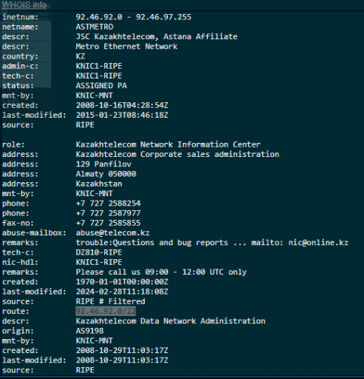Click nic@online.kz mailto address
The image size is (364, 379).
[x=318, y=243]
